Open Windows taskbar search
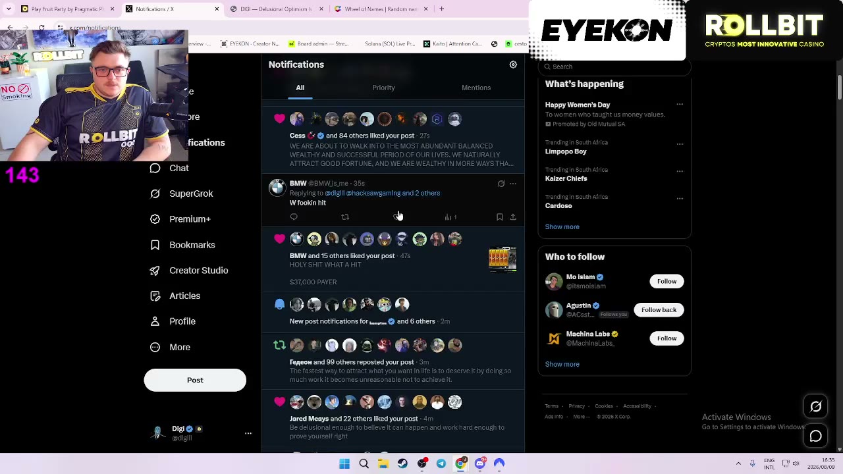Image resolution: width=843 pixels, height=474 pixels. [x=364, y=463]
